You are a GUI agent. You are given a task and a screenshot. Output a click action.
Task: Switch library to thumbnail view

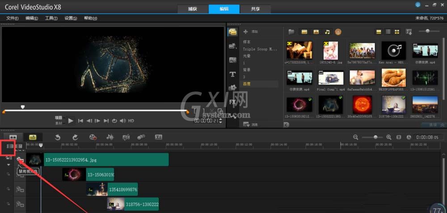[x=397, y=32]
